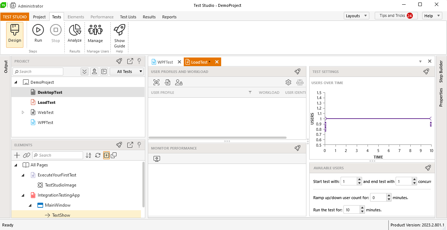Screen dimensions: 447x230
Task: Expand the WebTest tree node
Action: 23,112
